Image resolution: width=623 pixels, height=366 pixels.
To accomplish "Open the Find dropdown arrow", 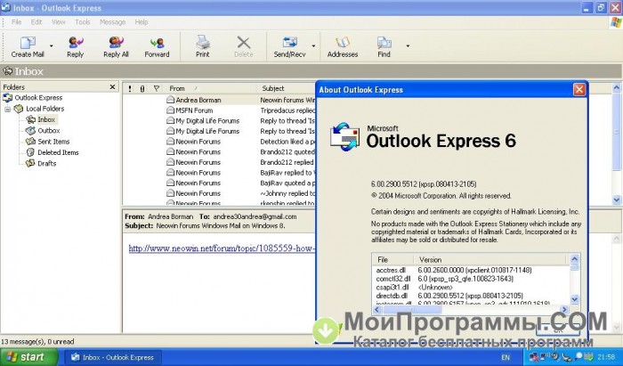I will [x=408, y=46].
